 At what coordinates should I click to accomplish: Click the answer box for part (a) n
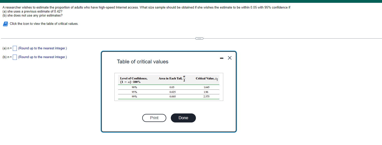point(15,48)
